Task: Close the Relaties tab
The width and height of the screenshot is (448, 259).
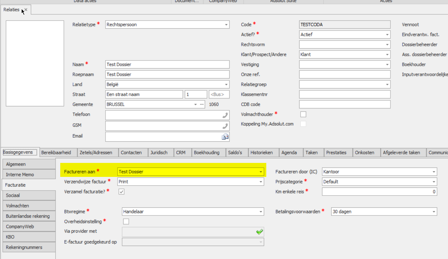Action: click(x=26, y=10)
